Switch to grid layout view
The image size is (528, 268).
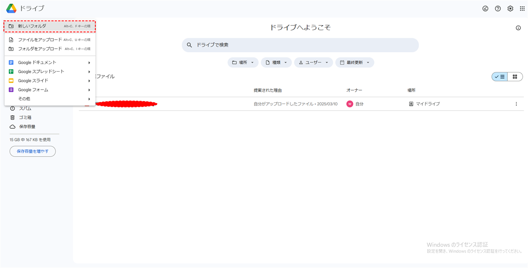[x=515, y=76]
